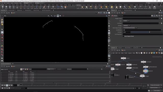The image size is (163, 92).
Task: Switch to the Performance Monitor tab
Action: tap(128, 10)
